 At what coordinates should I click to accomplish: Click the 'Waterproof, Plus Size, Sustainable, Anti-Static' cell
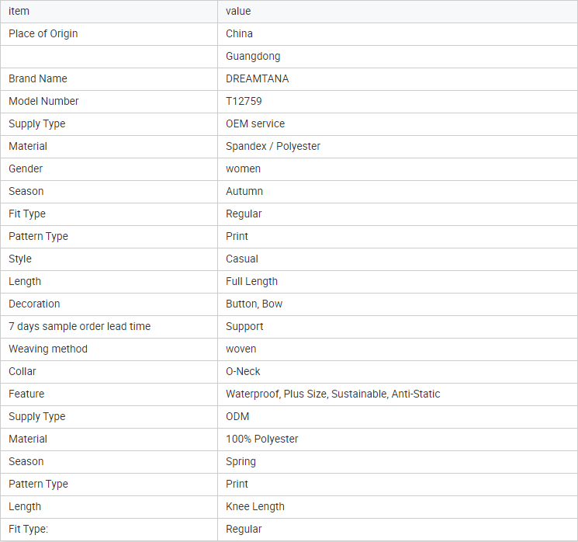coord(333,394)
